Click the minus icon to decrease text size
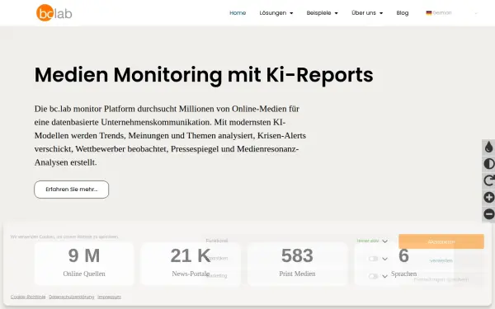This screenshot has width=495, height=309. pos(488,214)
